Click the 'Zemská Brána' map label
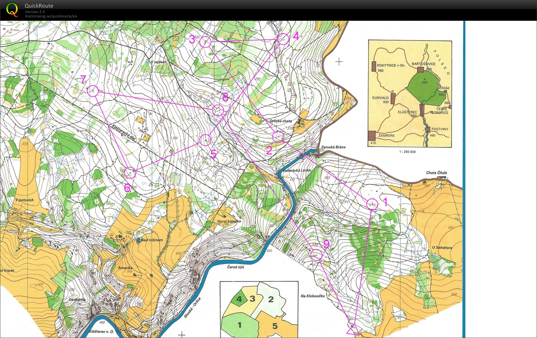 pyautogui.click(x=333, y=147)
